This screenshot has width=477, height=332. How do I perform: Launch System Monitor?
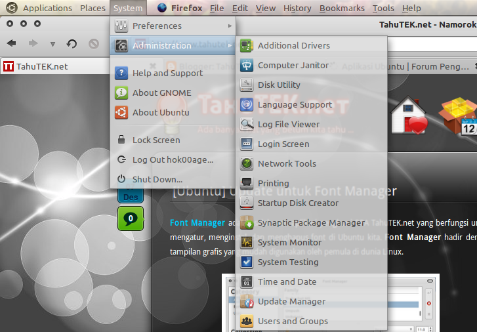pyautogui.click(x=289, y=243)
